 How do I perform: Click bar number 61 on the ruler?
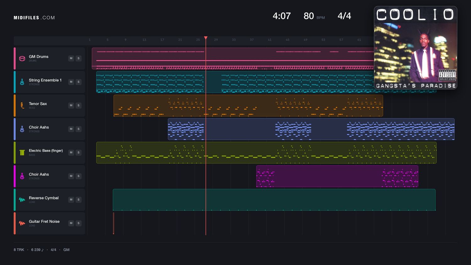[x=359, y=40]
